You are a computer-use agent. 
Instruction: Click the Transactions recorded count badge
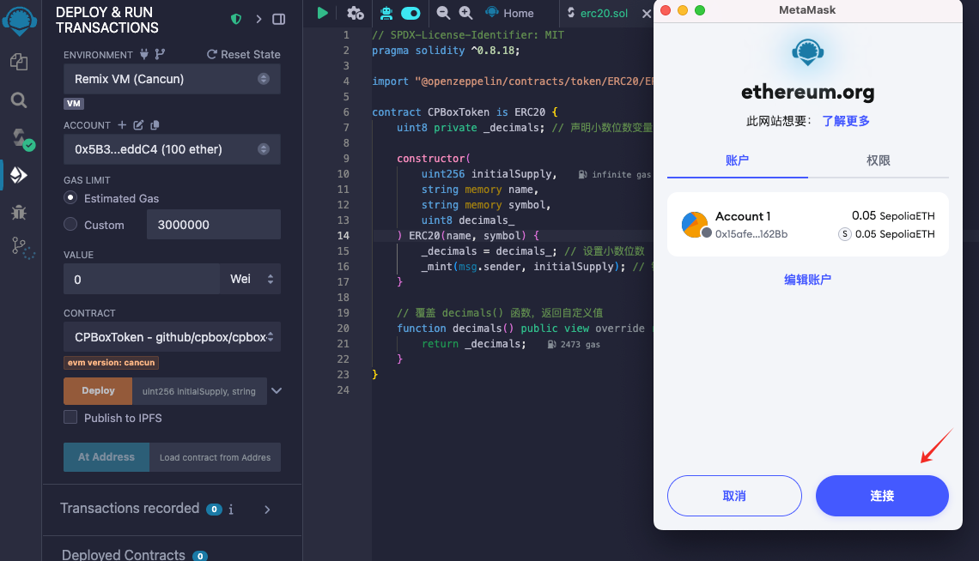[x=214, y=510]
